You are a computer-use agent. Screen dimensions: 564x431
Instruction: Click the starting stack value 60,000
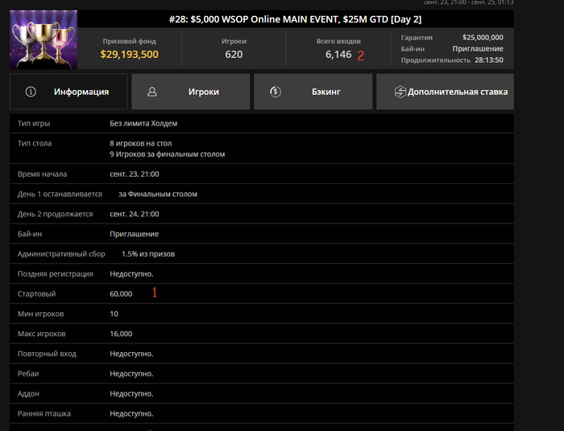pos(121,293)
